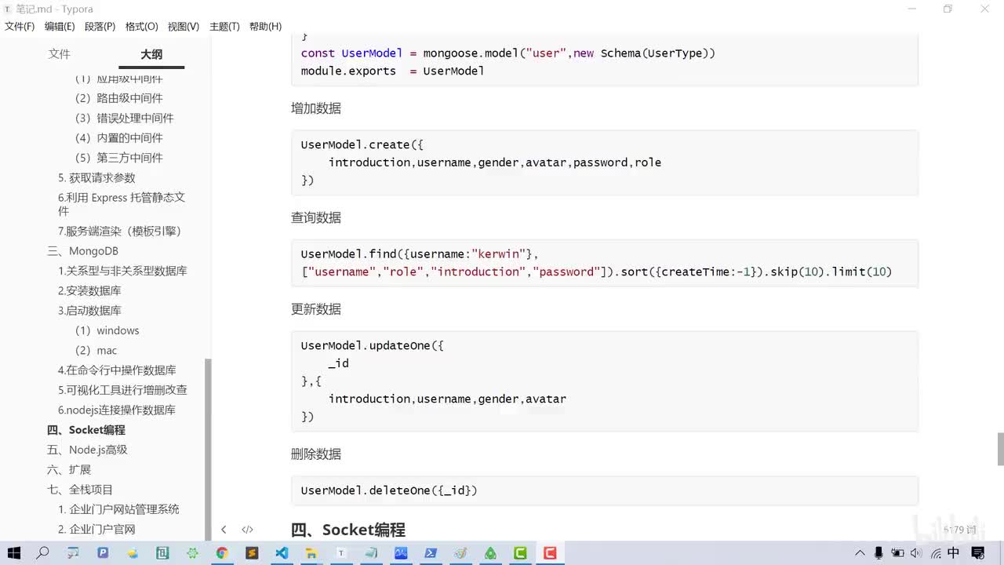Select outline heading 三、MongoDB
Viewport: 1004px width, 565px height.
click(x=82, y=251)
